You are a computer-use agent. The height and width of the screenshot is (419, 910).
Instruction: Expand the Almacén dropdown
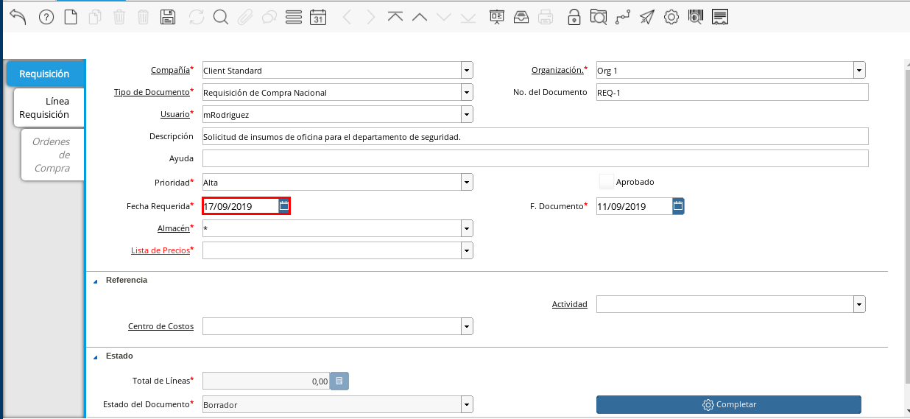467,228
